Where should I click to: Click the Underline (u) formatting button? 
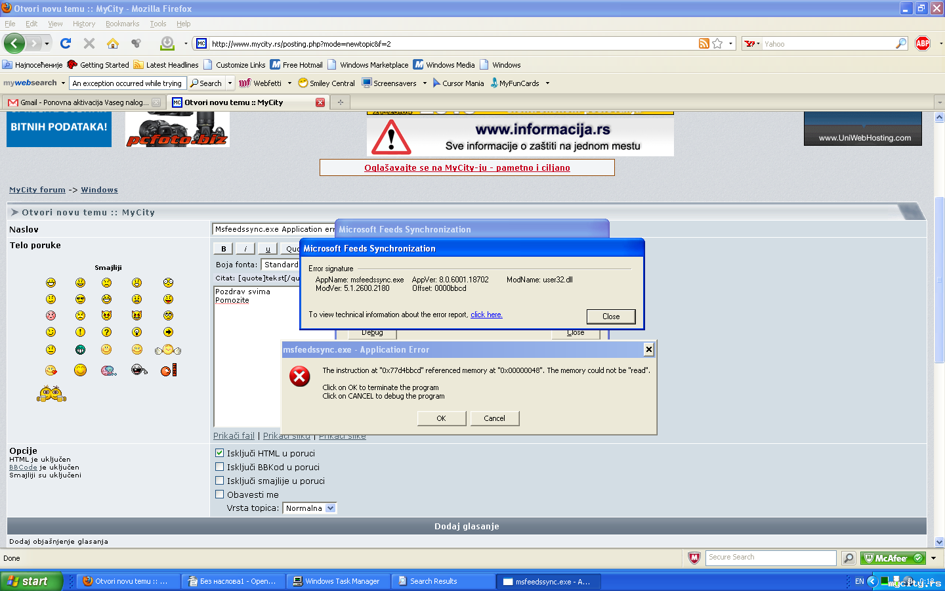[267, 249]
